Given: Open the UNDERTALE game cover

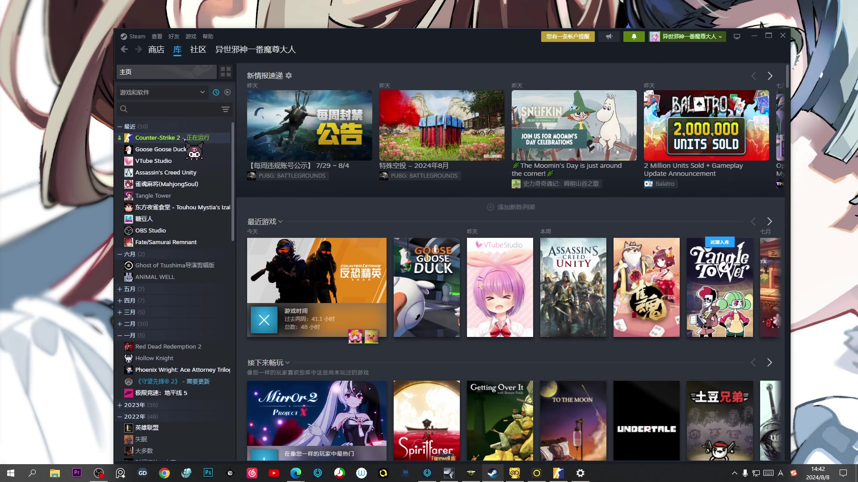Looking at the screenshot, I should coord(646,420).
